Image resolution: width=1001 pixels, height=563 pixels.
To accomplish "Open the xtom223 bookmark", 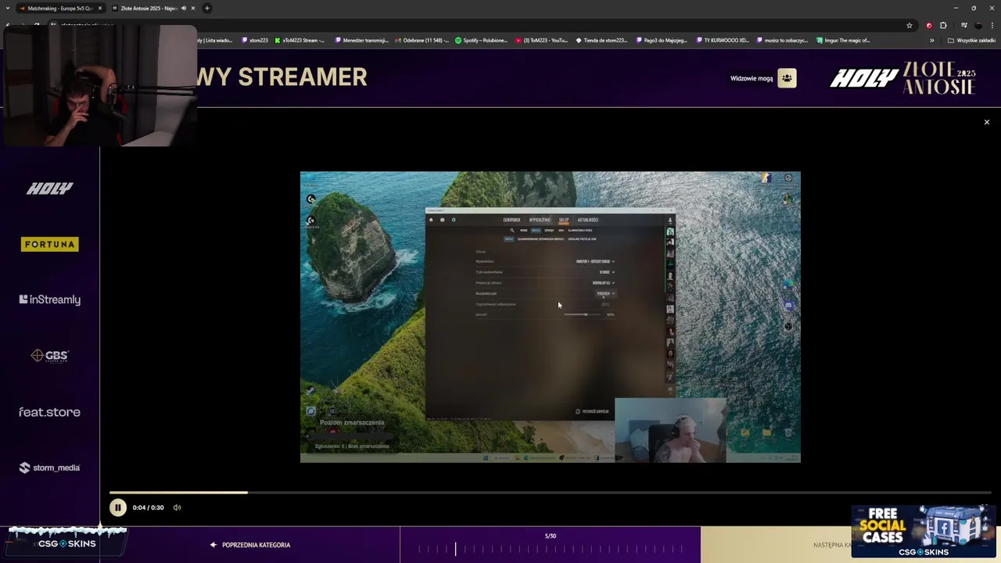I will coord(254,40).
